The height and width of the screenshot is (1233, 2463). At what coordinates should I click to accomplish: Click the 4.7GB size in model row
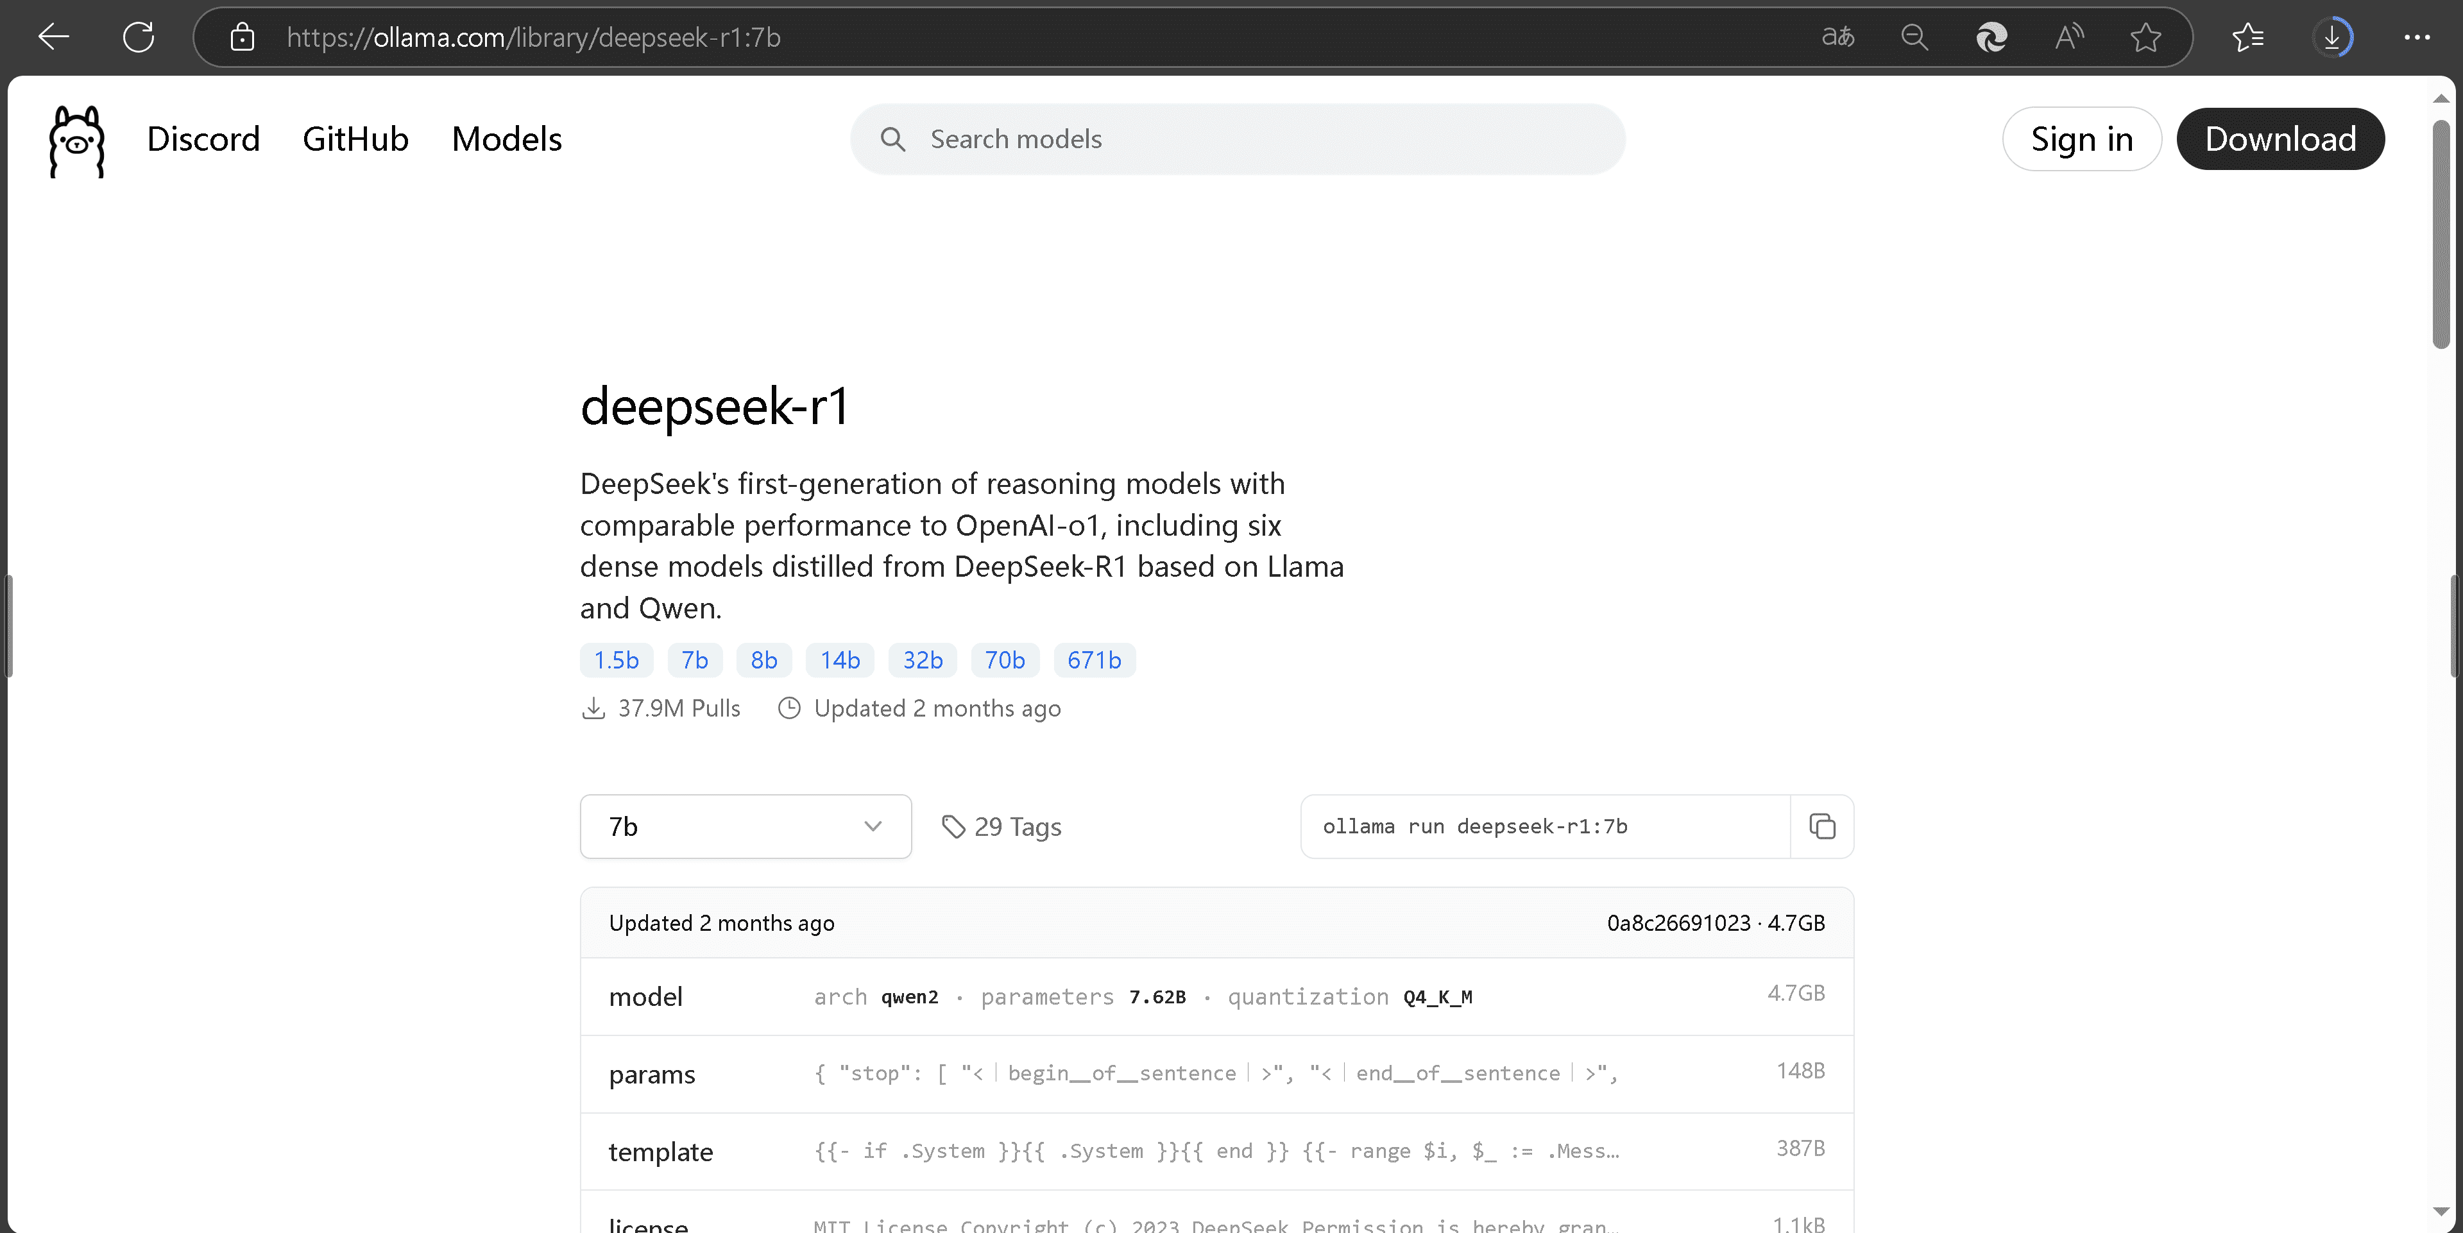click(x=1796, y=993)
